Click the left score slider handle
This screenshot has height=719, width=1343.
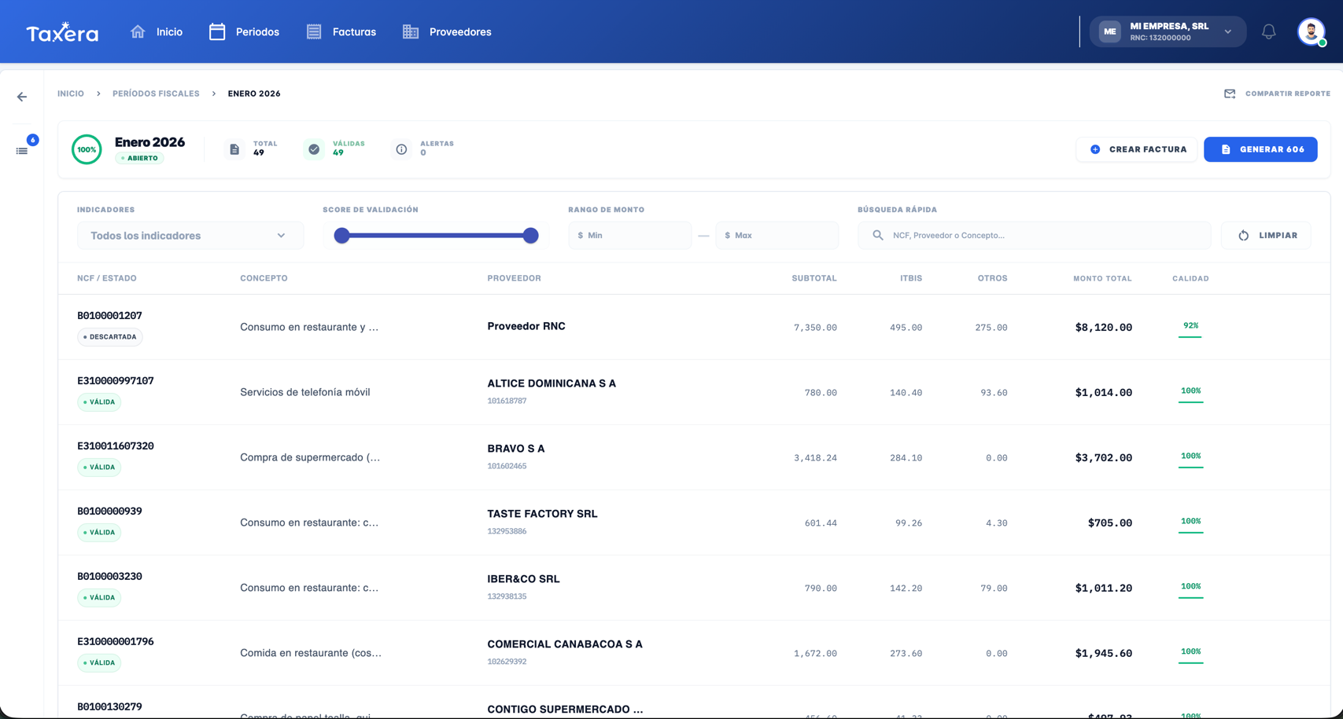(341, 236)
